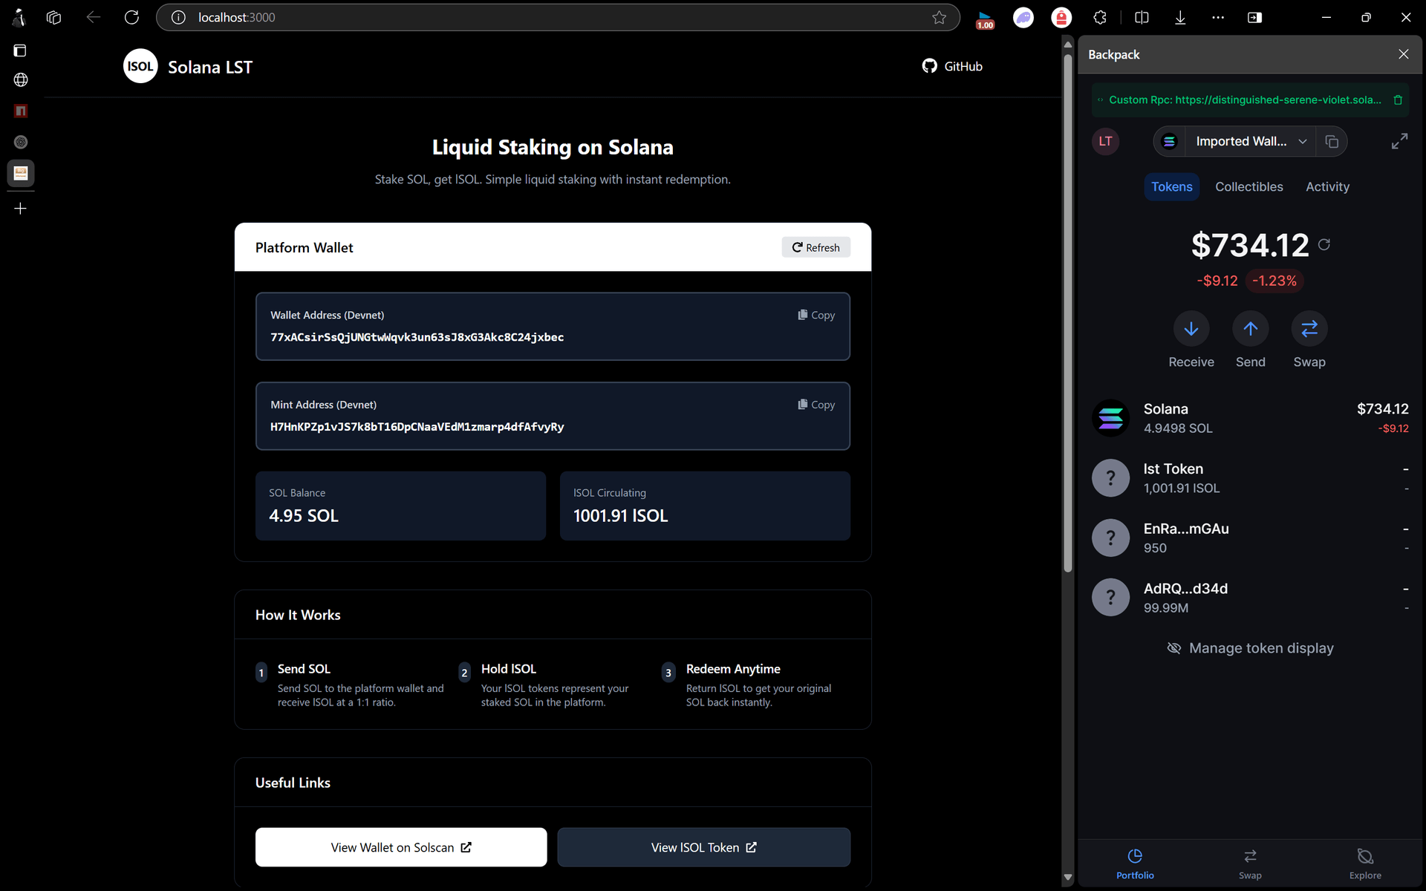Click the Swap icon below the balance

pos(1309,329)
